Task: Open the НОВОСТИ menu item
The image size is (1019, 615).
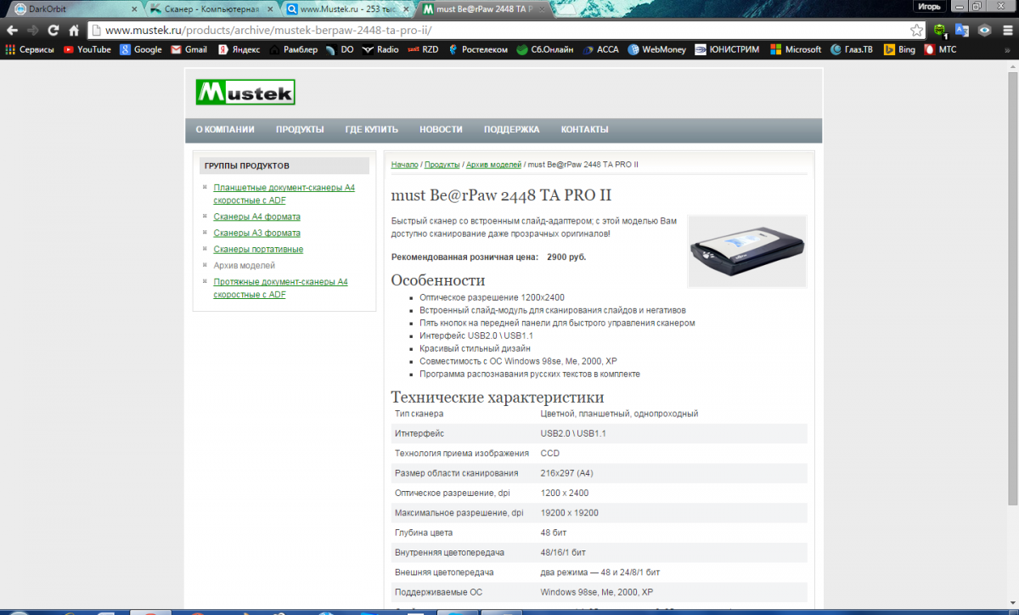Action: (x=441, y=130)
